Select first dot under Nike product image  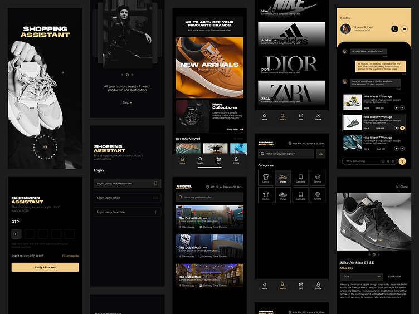pos(369,254)
